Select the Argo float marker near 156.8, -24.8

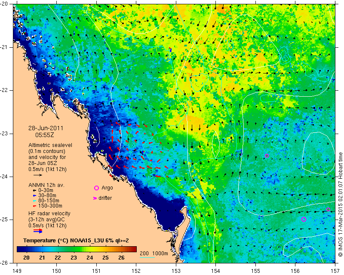[x=328, y=209]
